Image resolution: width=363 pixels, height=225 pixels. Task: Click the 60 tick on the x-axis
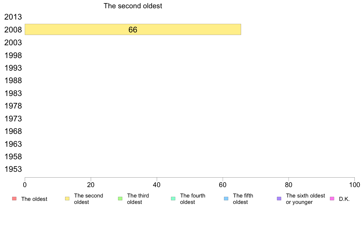click(x=222, y=185)
